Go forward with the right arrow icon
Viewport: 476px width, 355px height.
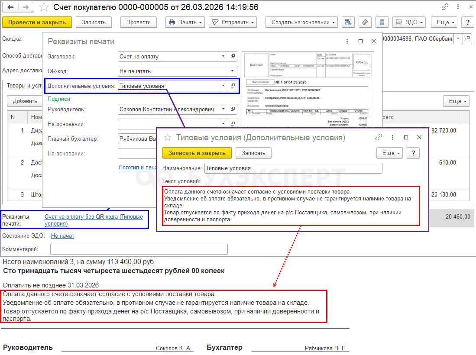[26, 7]
